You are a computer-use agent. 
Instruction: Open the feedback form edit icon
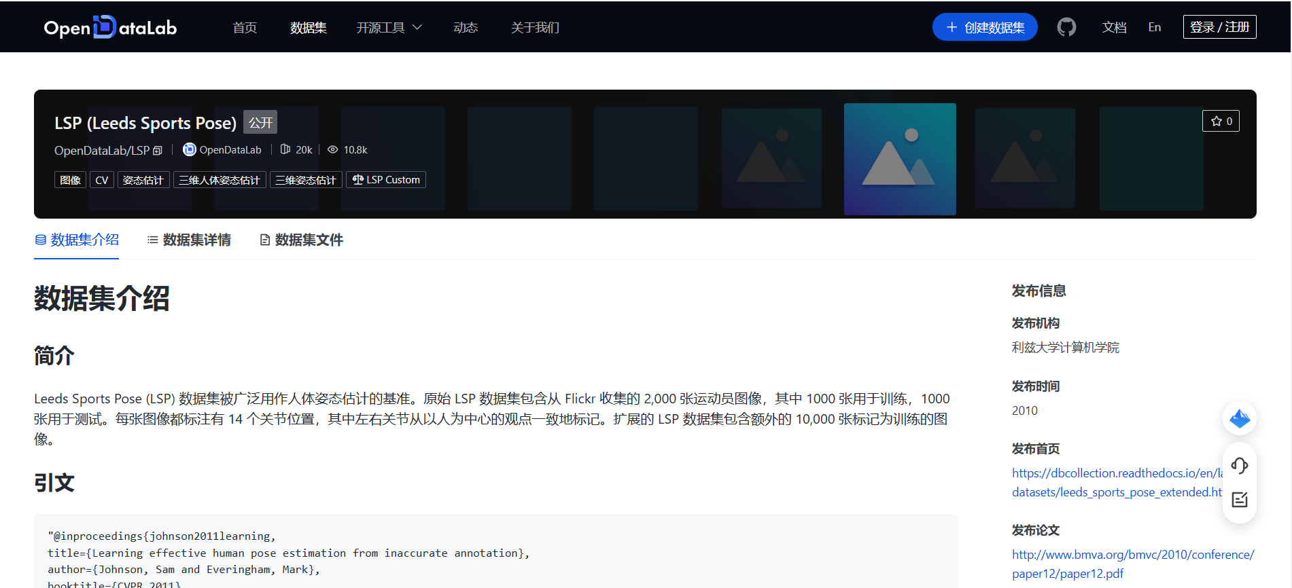(1240, 500)
